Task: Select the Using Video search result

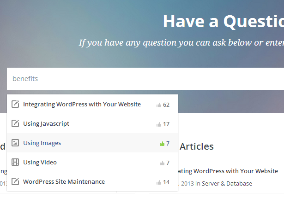Action: point(40,163)
